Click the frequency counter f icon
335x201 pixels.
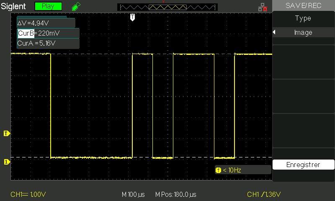(218, 170)
